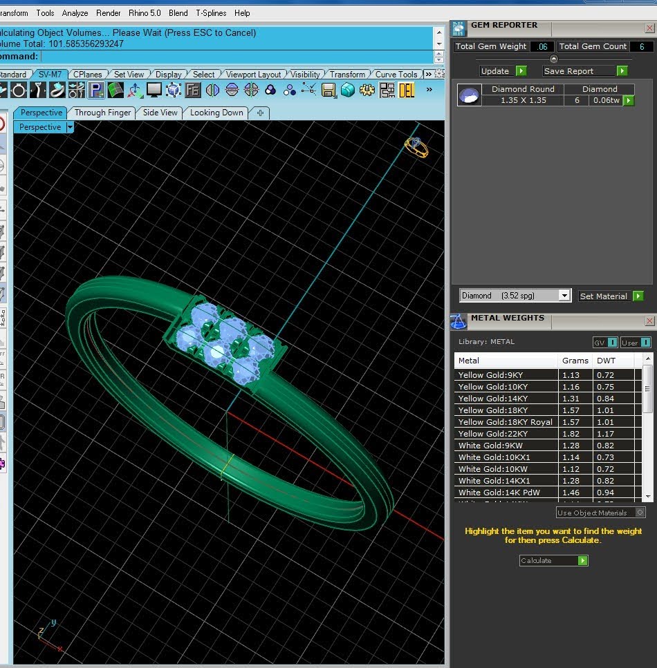Click the metal list scroll down arrow
The width and height of the screenshot is (657, 668).
(x=648, y=496)
